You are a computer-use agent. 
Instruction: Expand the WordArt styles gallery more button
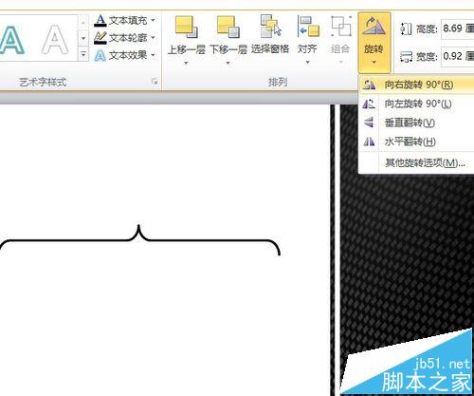pos(83,54)
